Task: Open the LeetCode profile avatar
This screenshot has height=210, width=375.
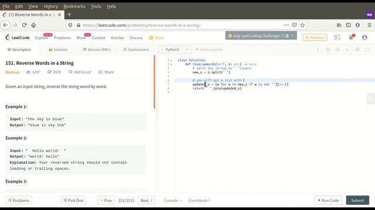Action: (x=364, y=37)
